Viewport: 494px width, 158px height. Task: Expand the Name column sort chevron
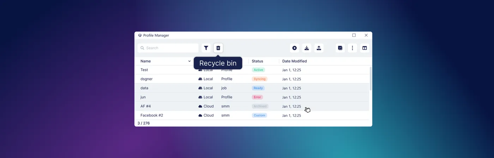click(x=189, y=61)
